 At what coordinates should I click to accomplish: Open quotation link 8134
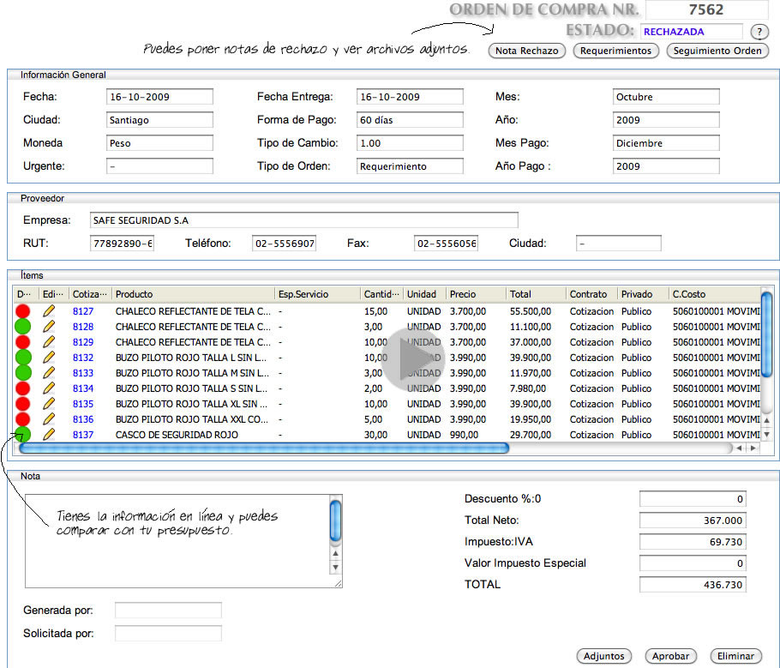click(x=83, y=388)
